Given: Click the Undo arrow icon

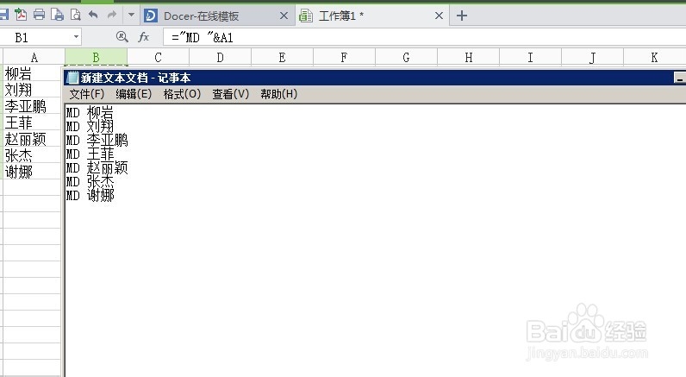Looking at the screenshot, I should pyautogui.click(x=93, y=15).
